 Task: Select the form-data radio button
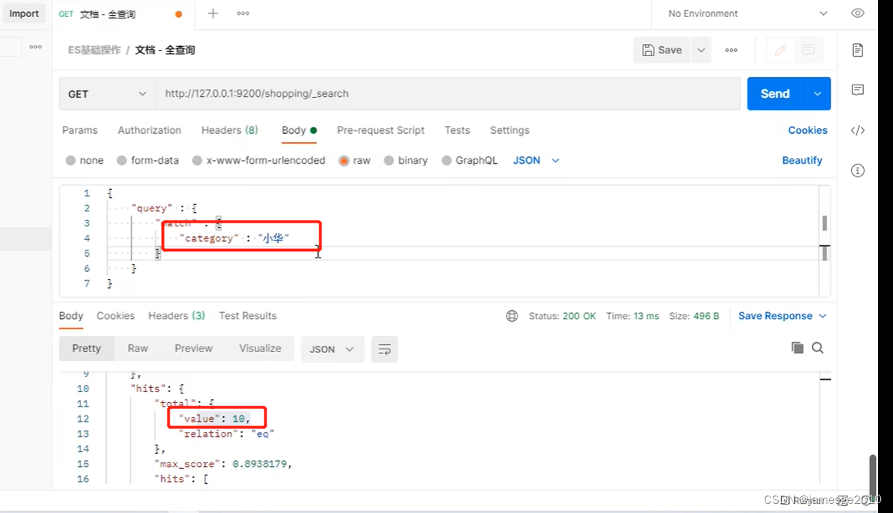[x=122, y=161]
